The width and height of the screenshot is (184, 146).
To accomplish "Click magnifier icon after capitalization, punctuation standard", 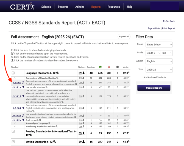I will [x=34, y=111].
